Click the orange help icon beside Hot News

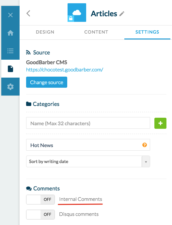(x=145, y=145)
